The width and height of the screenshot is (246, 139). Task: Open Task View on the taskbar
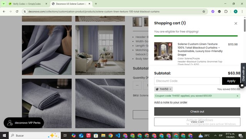[65, 136]
